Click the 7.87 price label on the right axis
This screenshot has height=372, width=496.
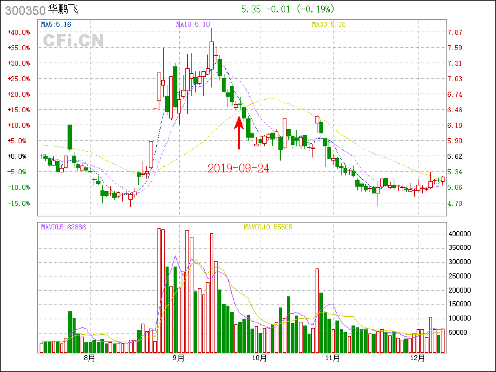[x=455, y=32]
